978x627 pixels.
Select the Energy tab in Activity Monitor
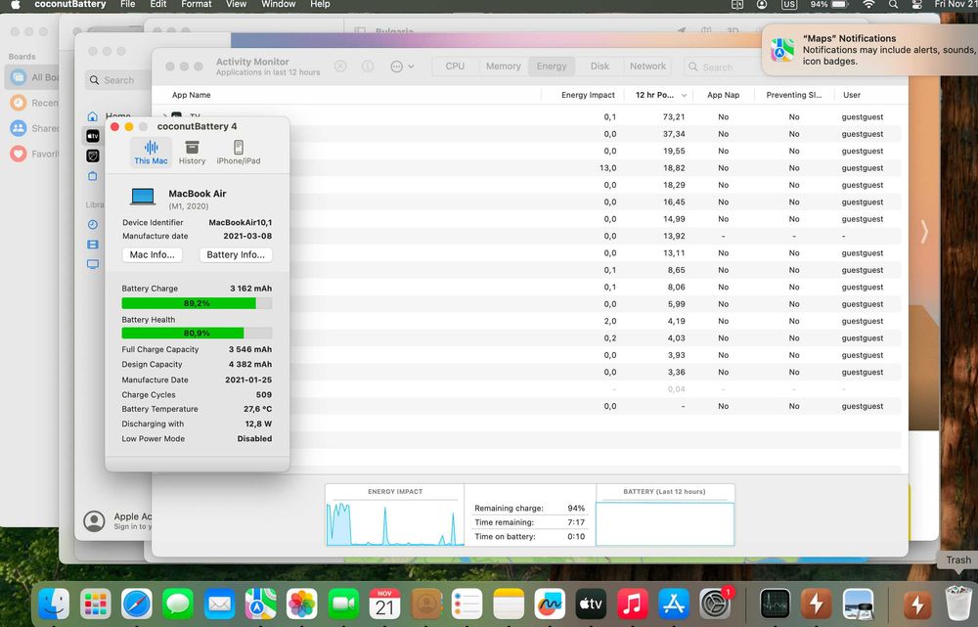[x=552, y=67]
